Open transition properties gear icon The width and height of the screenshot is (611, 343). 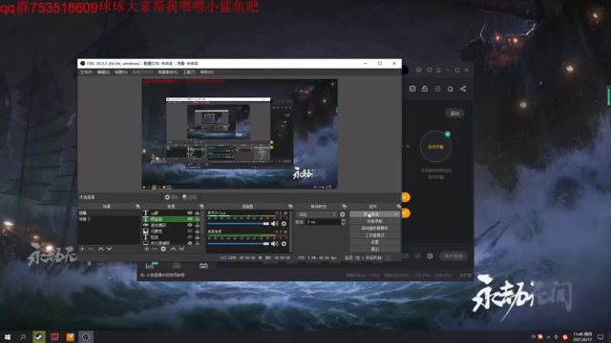coord(342,214)
